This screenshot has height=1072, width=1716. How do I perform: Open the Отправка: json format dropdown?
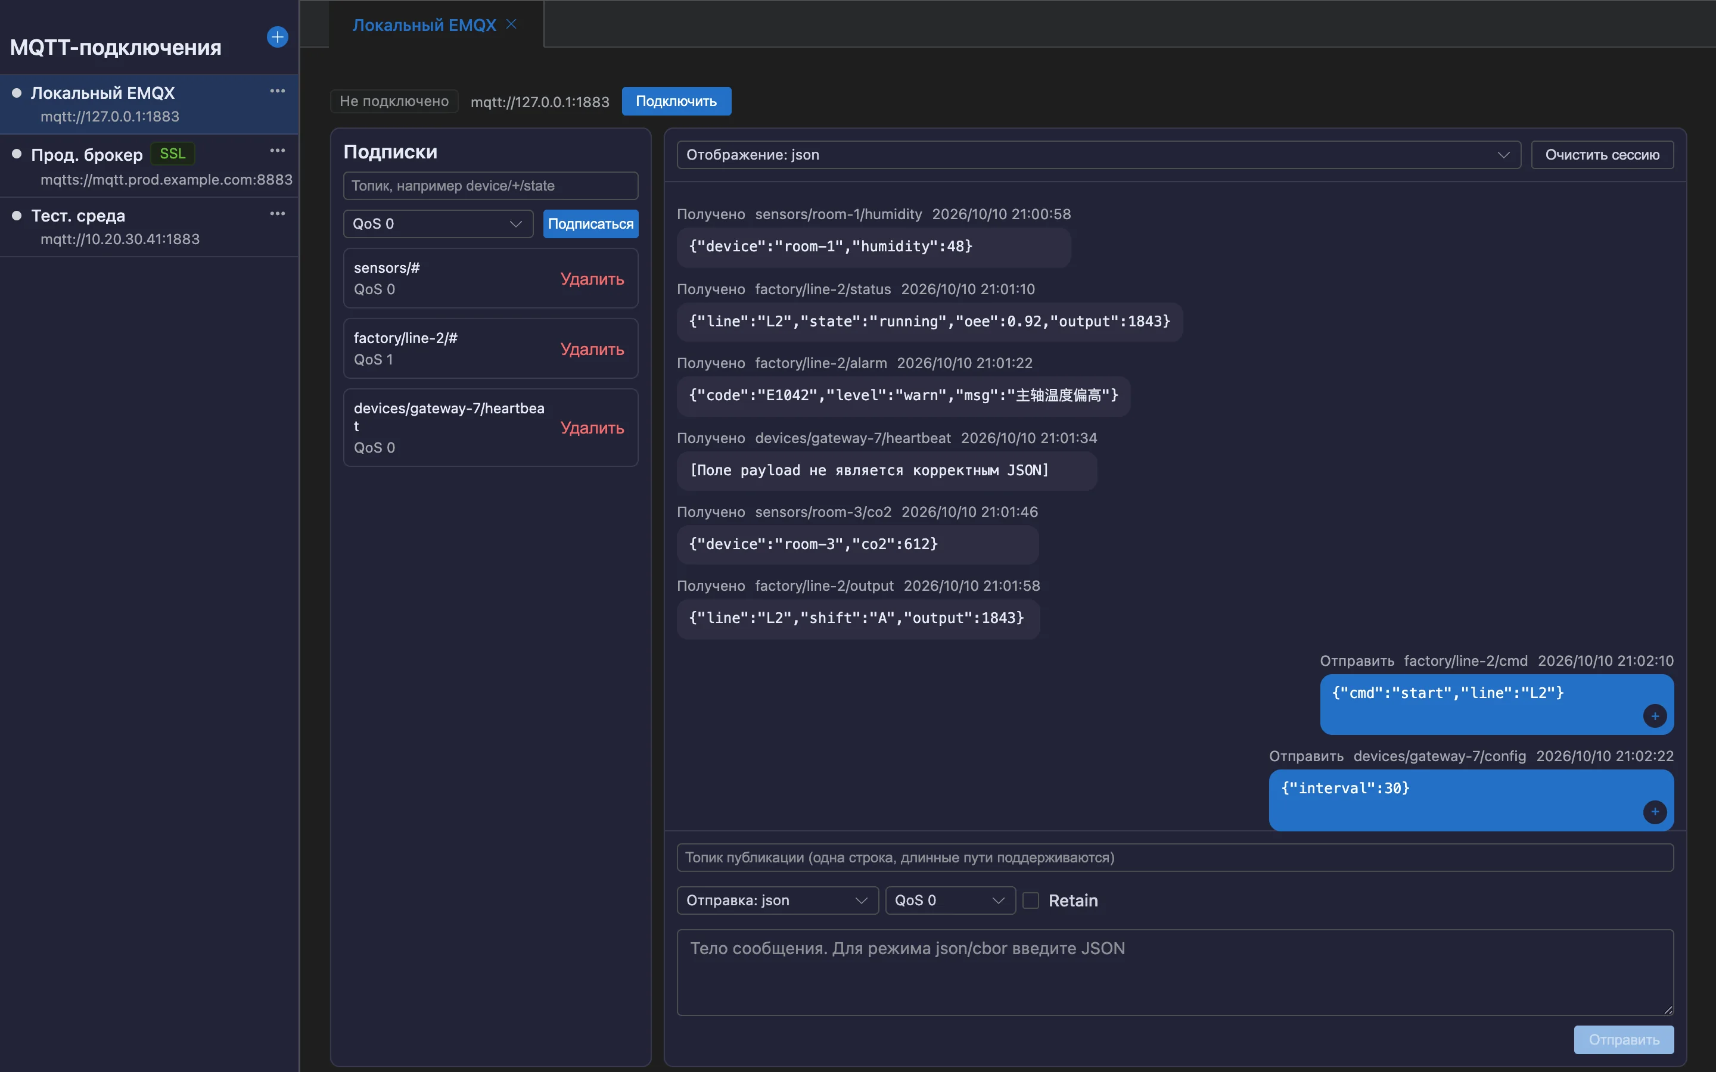pyautogui.click(x=777, y=900)
